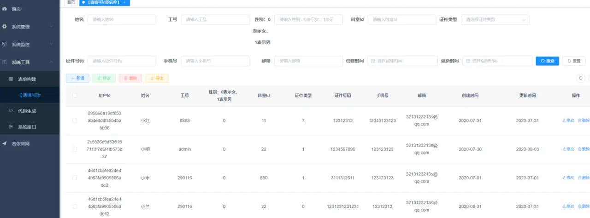This screenshot has width=590, height=218.
Task: Click the toolbox icon for 系统工具
Action: [x=5, y=62]
